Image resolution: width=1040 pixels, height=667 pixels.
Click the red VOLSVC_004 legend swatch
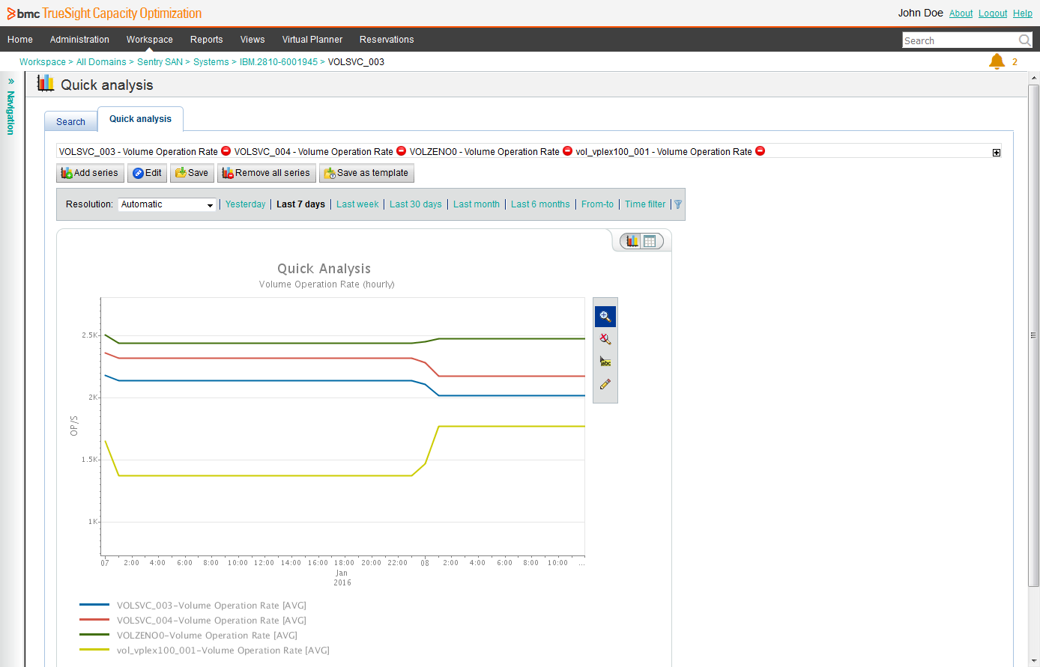(94, 620)
